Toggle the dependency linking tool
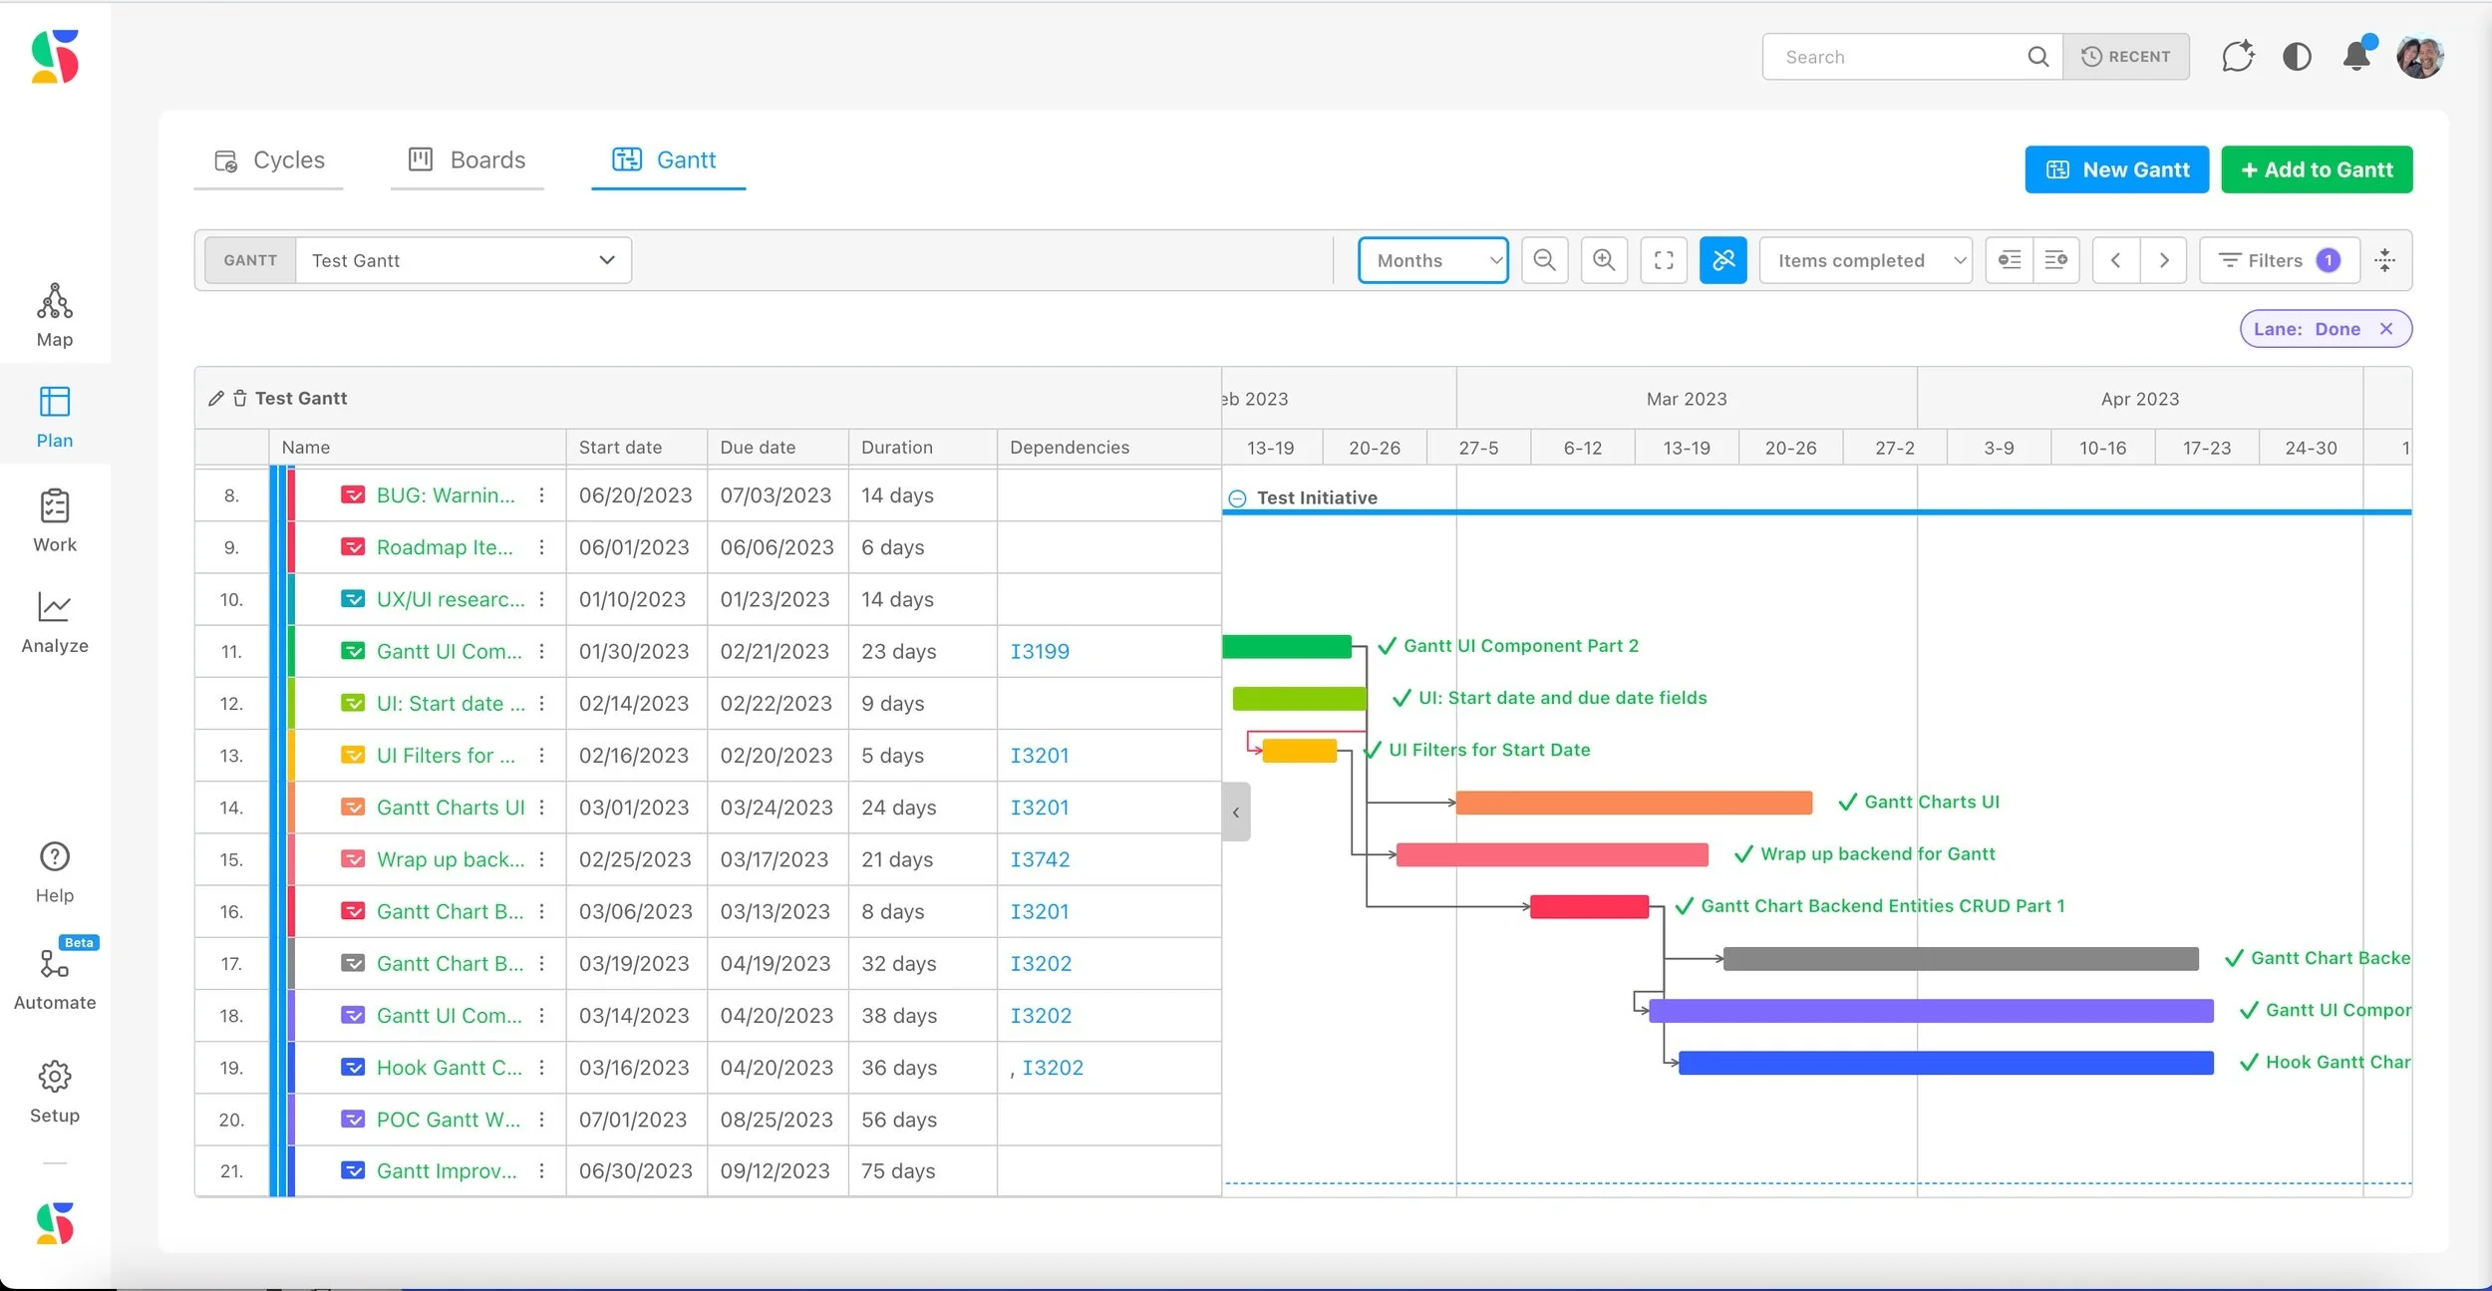 1722,260
